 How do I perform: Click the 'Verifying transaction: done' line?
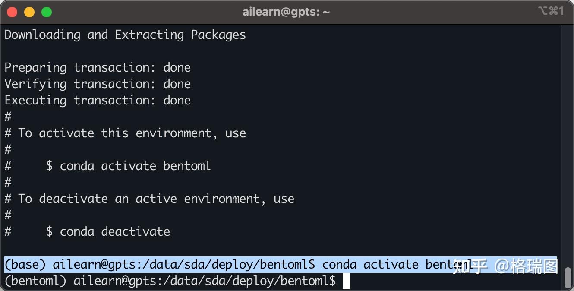(x=98, y=84)
